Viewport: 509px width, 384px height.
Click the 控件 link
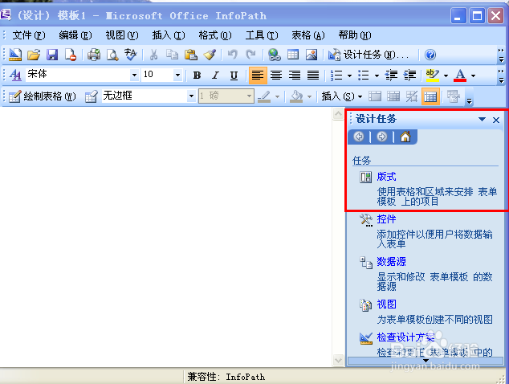[386, 219]
